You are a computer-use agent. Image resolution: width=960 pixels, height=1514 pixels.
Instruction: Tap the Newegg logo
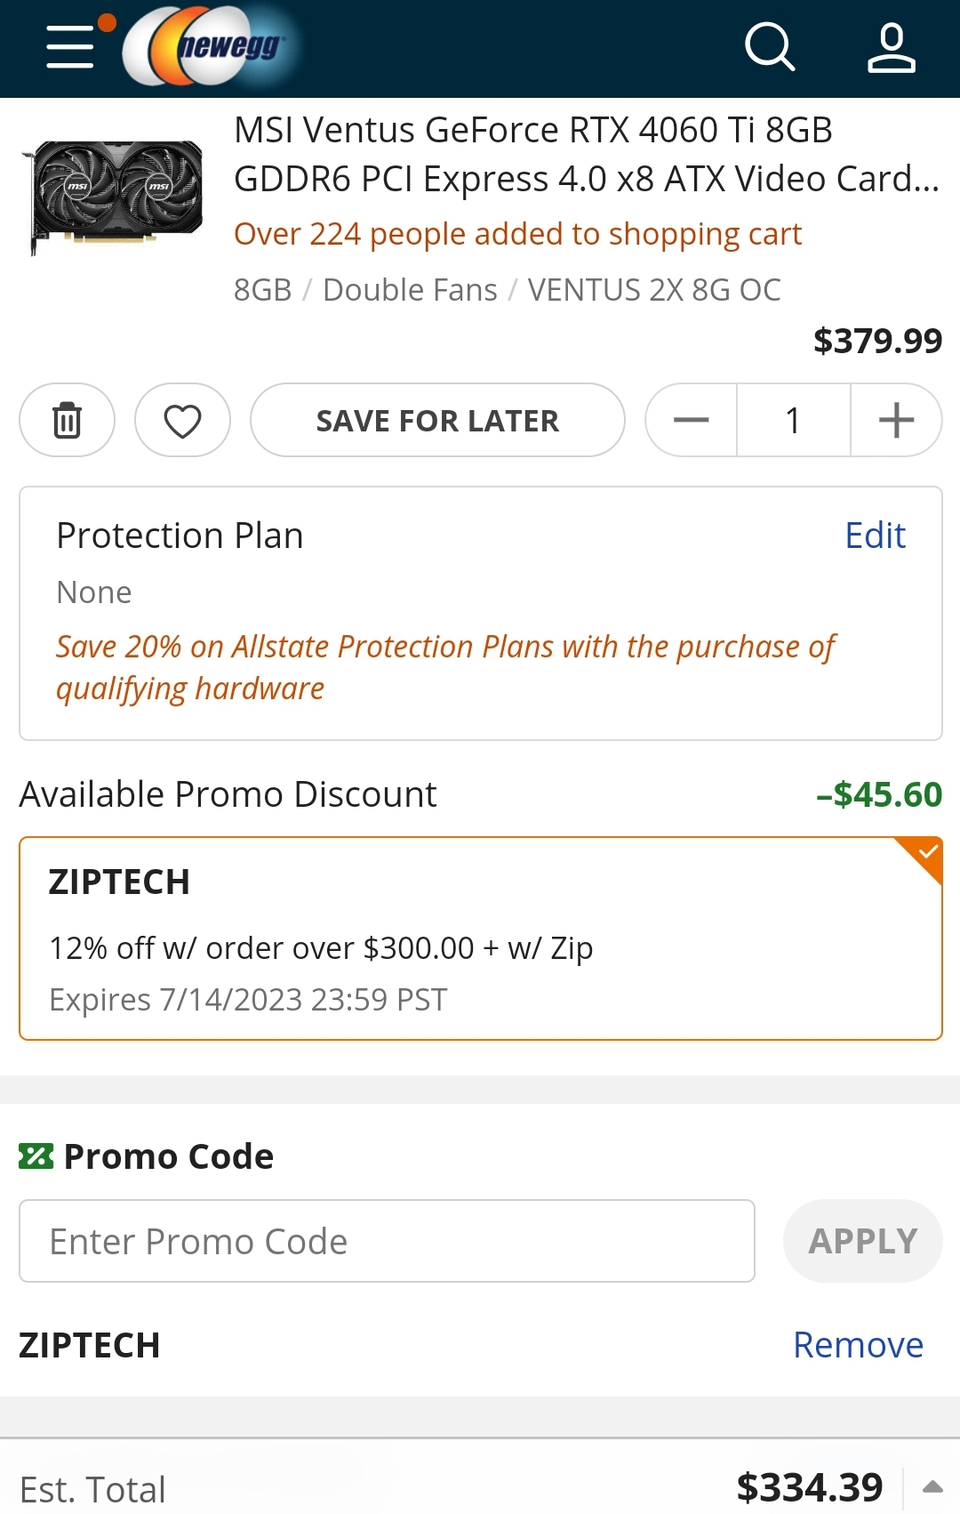pyautogui.click(x=213, y=46)
